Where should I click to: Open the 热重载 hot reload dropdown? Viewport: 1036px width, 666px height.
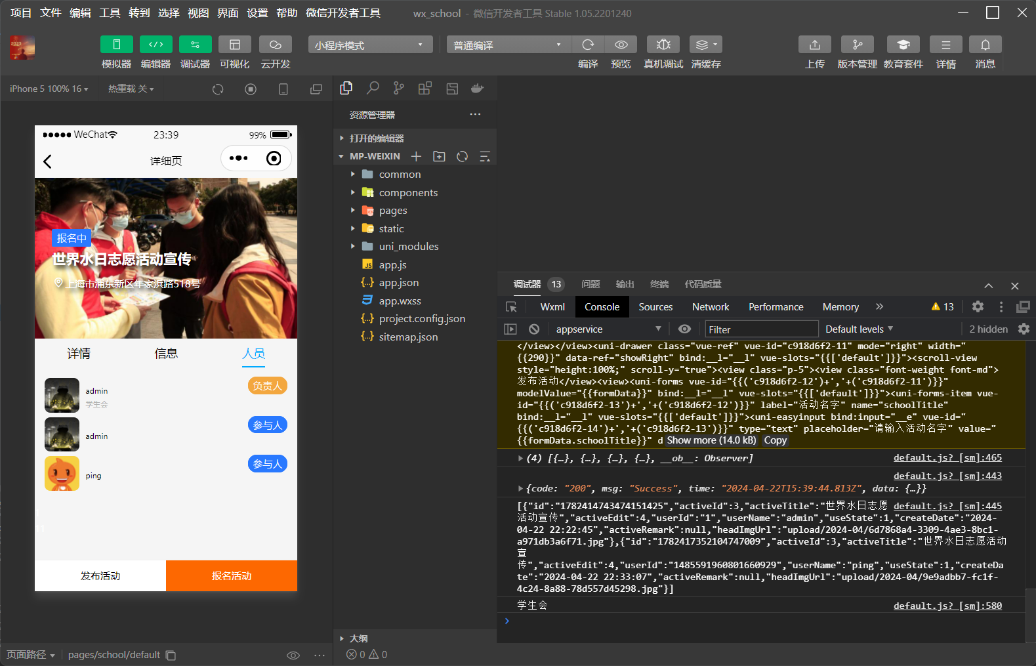tap(131, 89)
